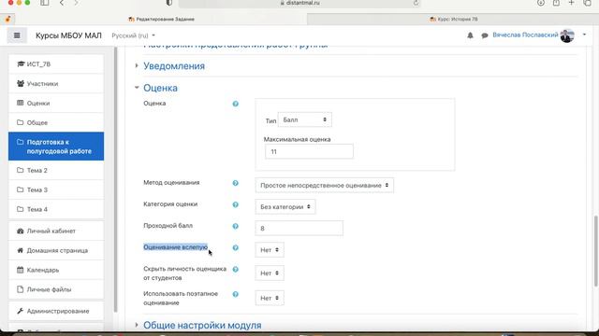Open the user menu arrow beside avatar
599x336 pixels.
[x=584, y=35]
